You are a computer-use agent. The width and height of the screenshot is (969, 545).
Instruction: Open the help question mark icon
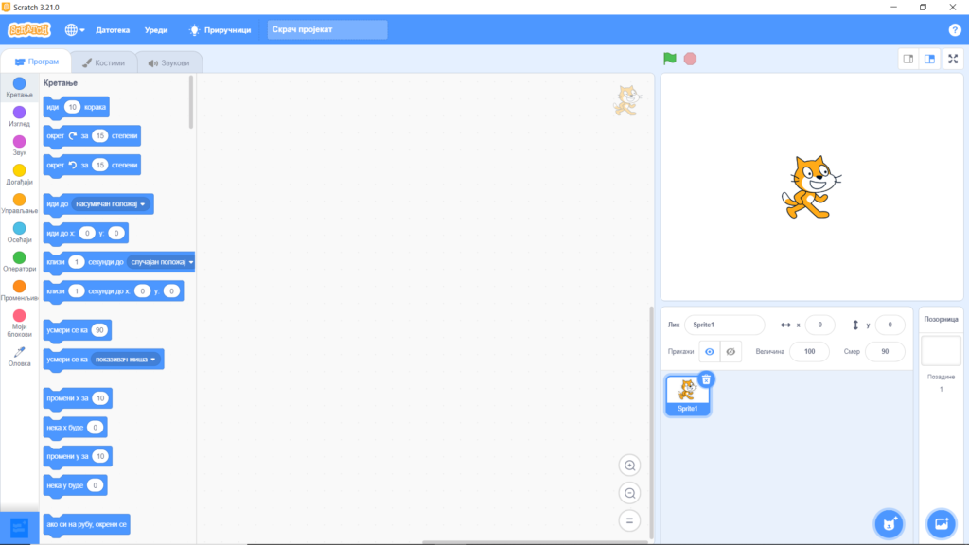(954, 29)
